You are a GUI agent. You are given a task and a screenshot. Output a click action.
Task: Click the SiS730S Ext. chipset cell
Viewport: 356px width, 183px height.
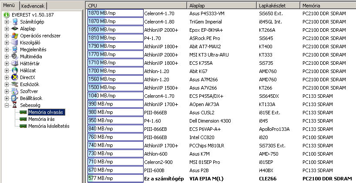tap(272, 146)
